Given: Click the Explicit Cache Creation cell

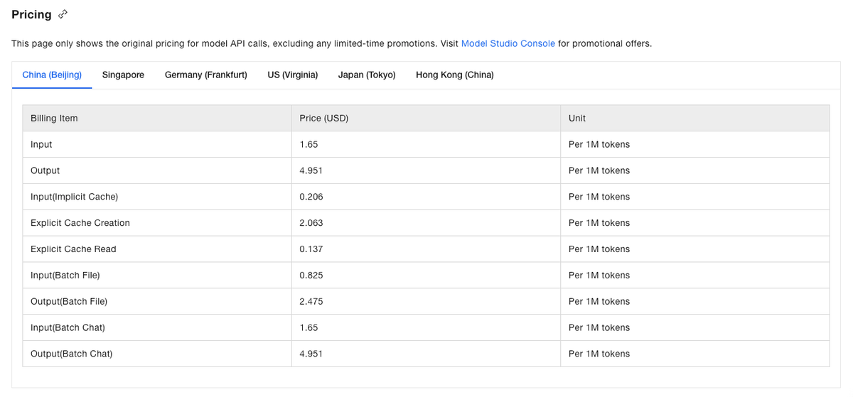Looking at the screenshot, I should 157,223.
